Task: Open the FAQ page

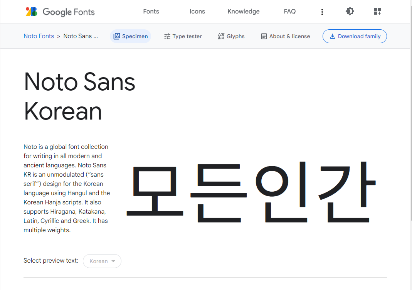Action: 290,12
